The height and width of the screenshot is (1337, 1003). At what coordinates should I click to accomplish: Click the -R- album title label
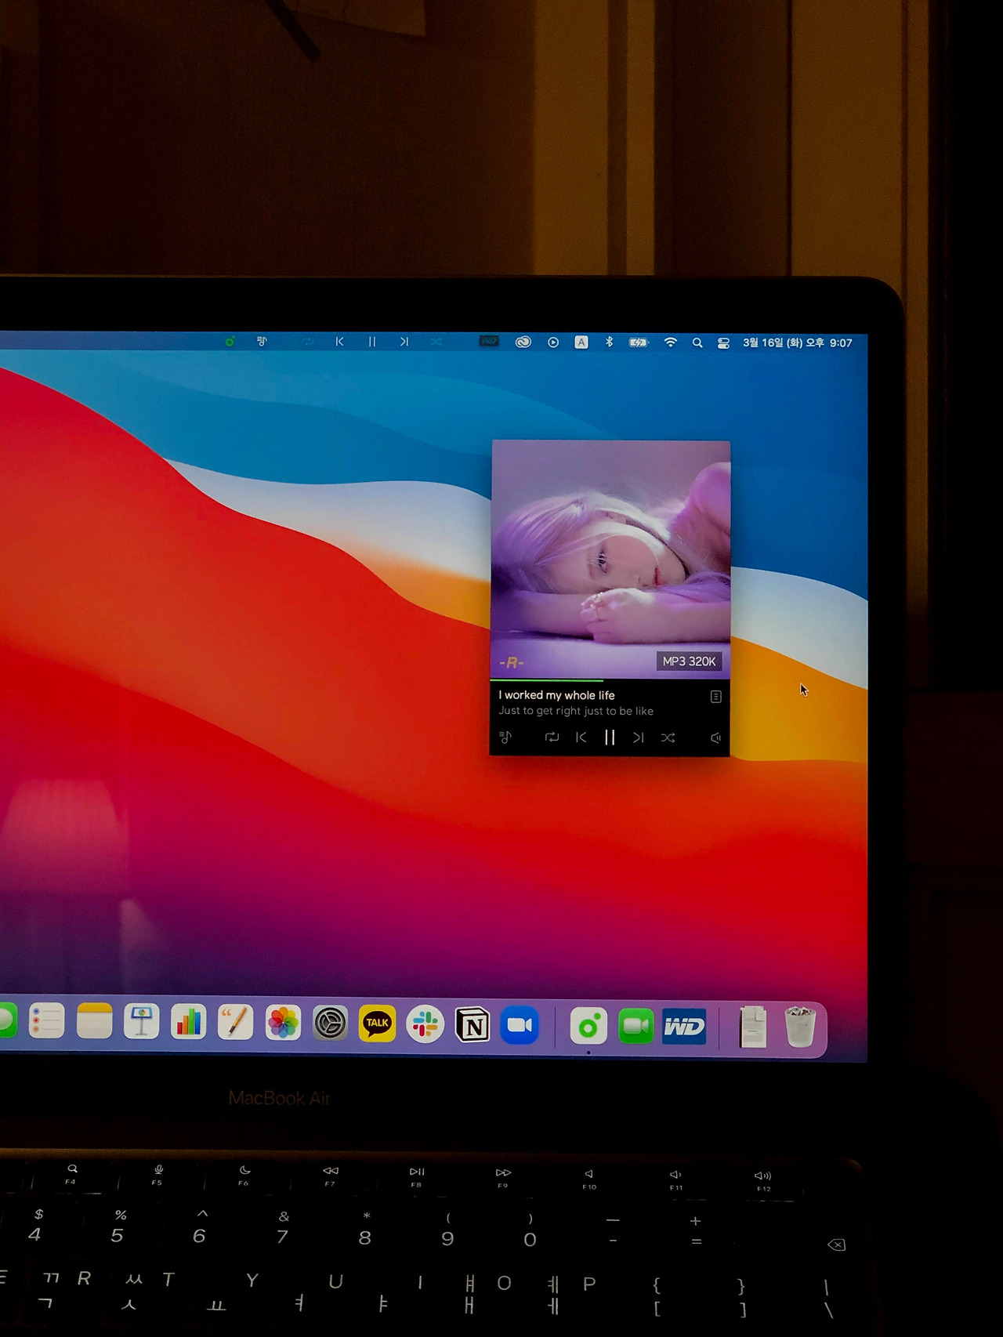pos(512,662)
